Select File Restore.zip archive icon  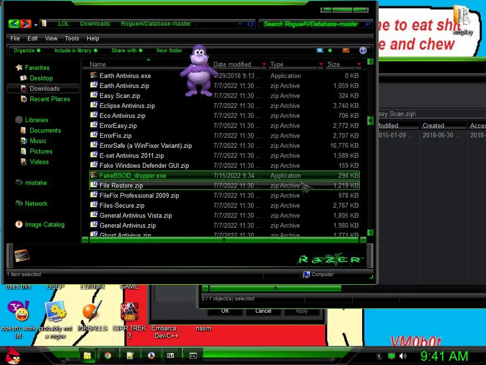[93, 185]
